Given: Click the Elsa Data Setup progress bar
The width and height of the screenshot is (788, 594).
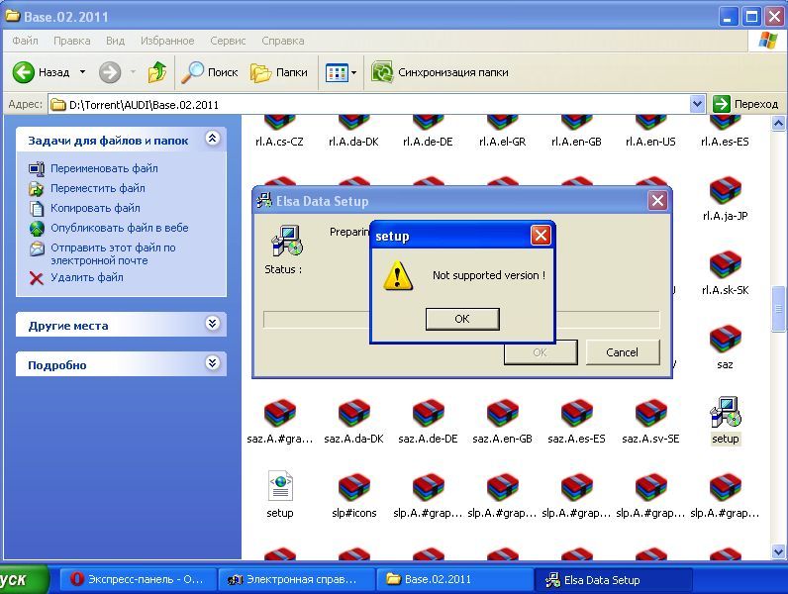Looking at the screenshot, I should click(461, 319).
